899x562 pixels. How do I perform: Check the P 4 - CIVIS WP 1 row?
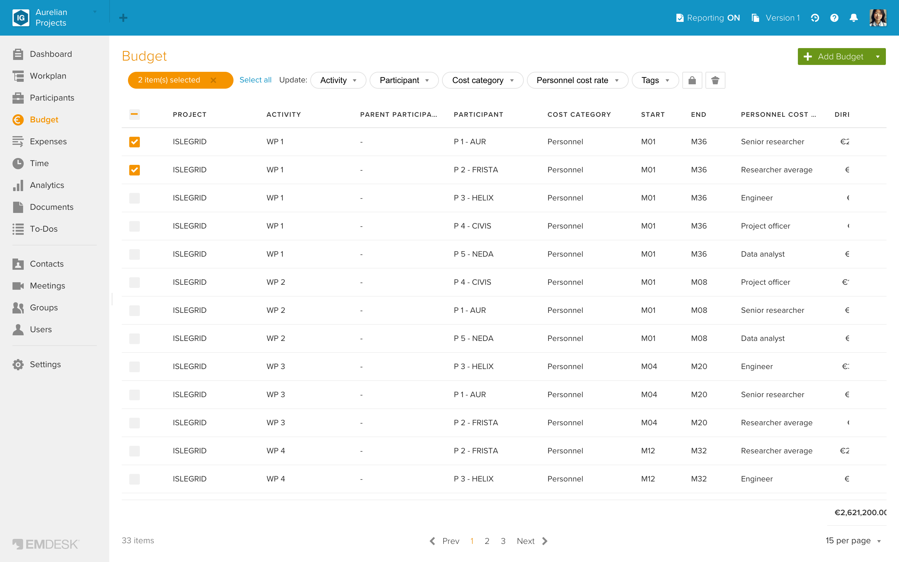tap(135, 226)
